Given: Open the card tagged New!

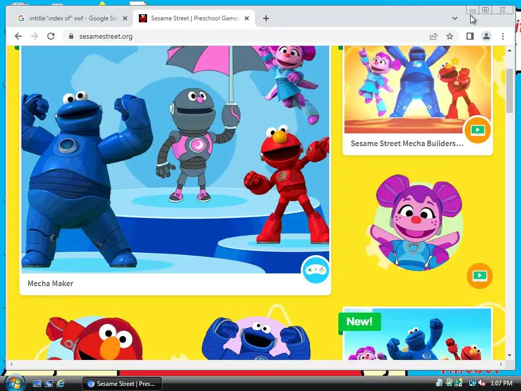Looking at the screenshot, I should 417,334.
